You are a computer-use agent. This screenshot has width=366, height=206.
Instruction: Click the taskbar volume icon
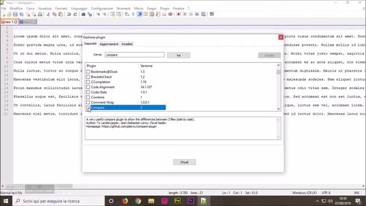(331, 201)
